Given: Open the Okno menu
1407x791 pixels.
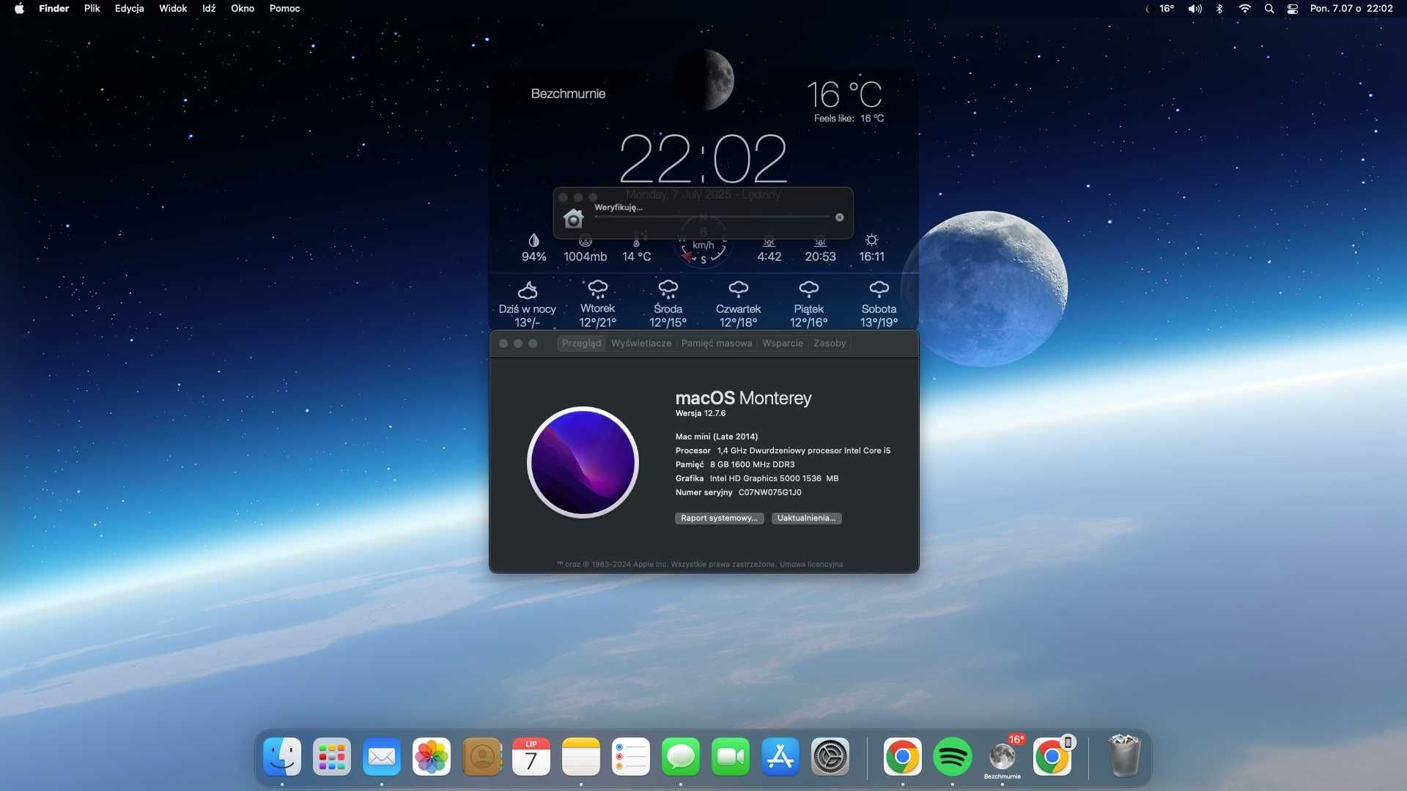Looking at the screenshot, I should (x=243, y=9).
